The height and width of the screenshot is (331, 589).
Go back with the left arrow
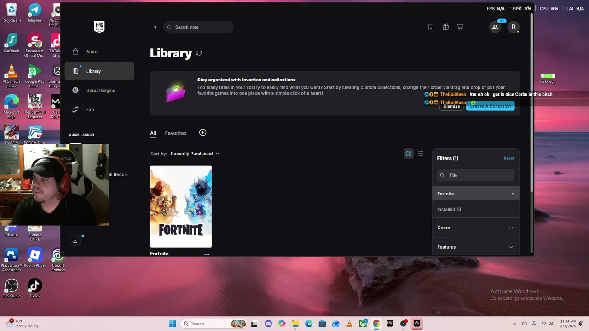click(x=155, y=27)
